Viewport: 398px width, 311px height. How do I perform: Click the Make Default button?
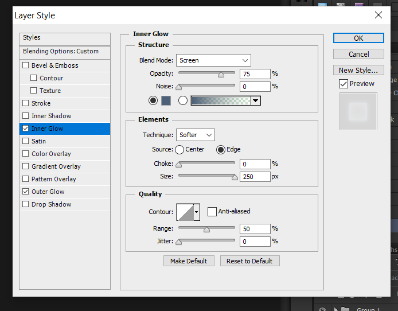[189, 261]
